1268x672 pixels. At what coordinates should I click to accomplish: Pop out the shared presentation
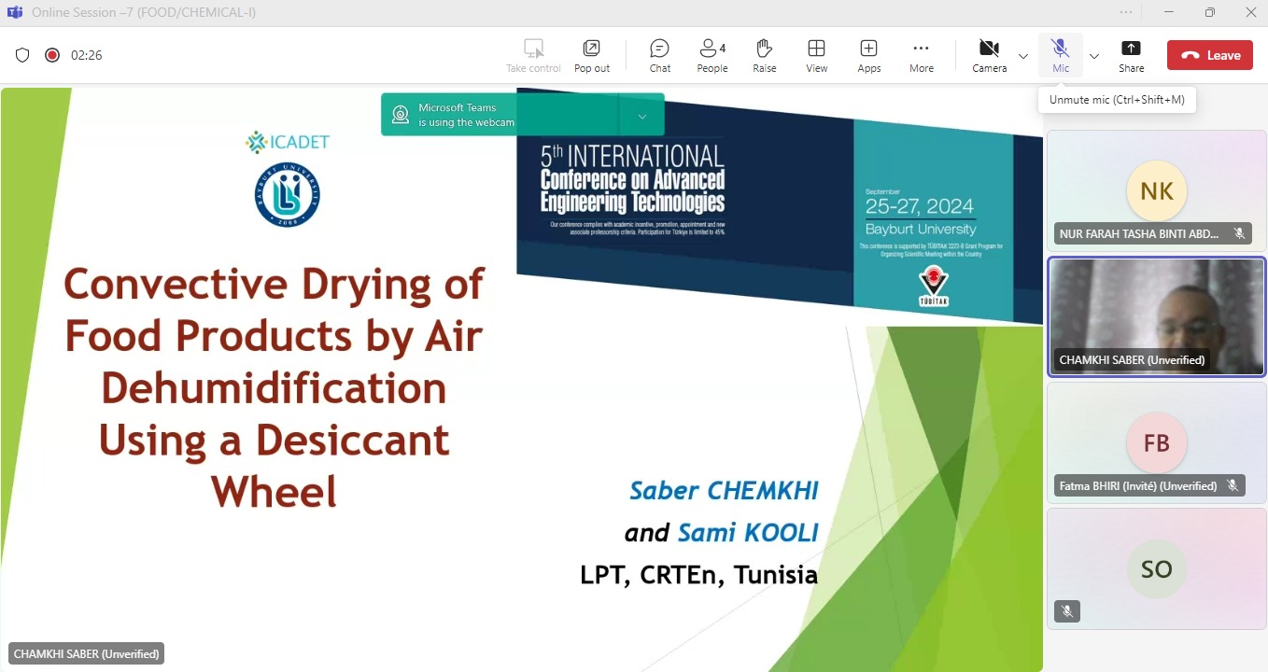coord(591,55)
